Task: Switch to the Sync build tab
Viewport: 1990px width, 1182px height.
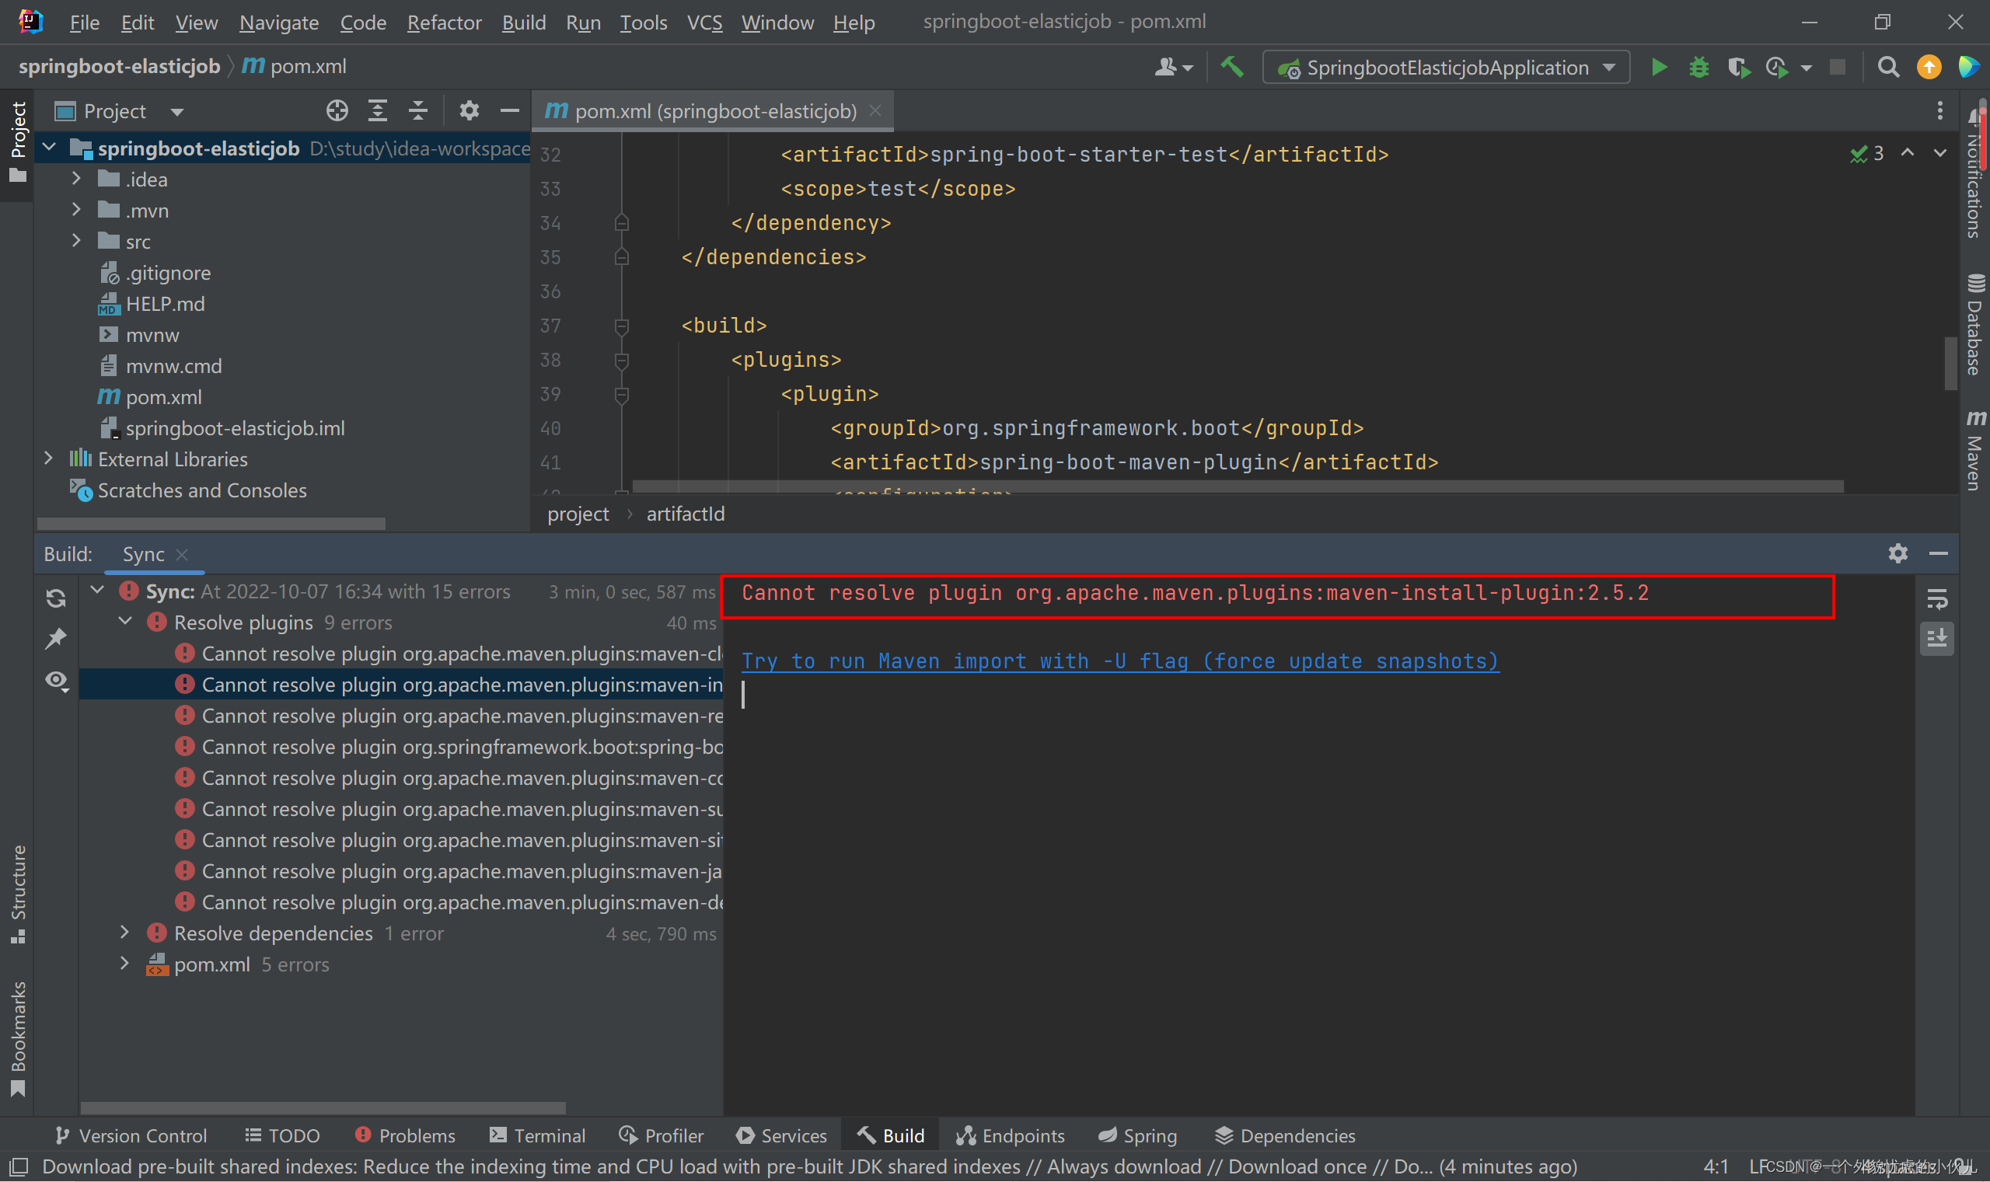Action: coord(143,554)
